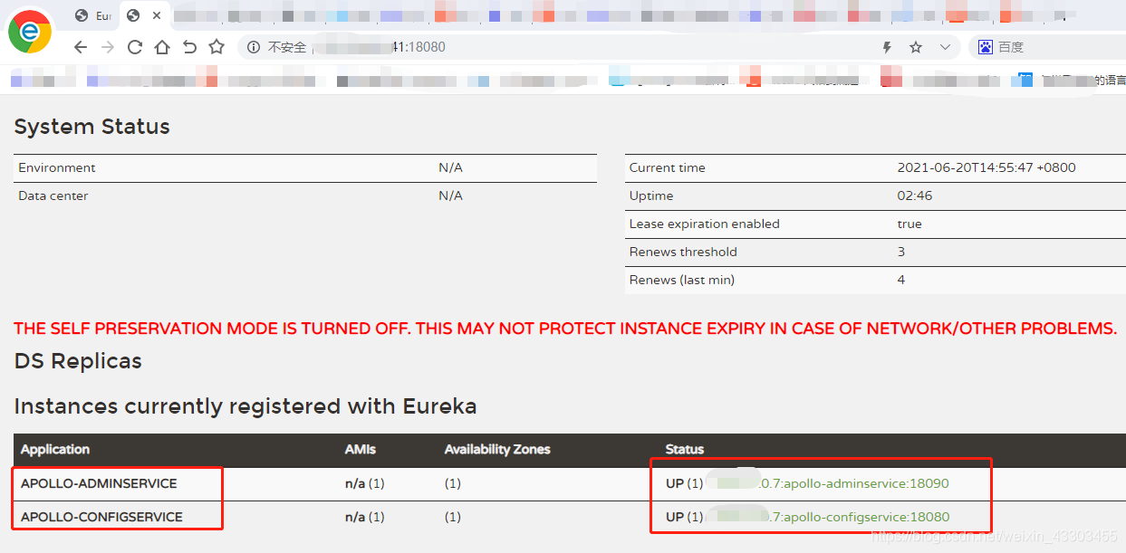The image size is (1126, 553).
Task: Click n/a (1) in the APOLLO-ADMINSERVICE row
Action: pos(365,483)
